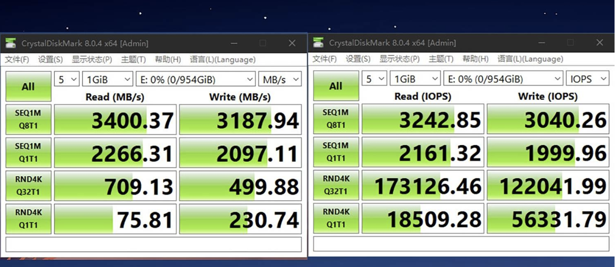This screenshot has width=615, height=267.
Task: Minimize the left CrystalDiskMark window
Action: point(234,43)
